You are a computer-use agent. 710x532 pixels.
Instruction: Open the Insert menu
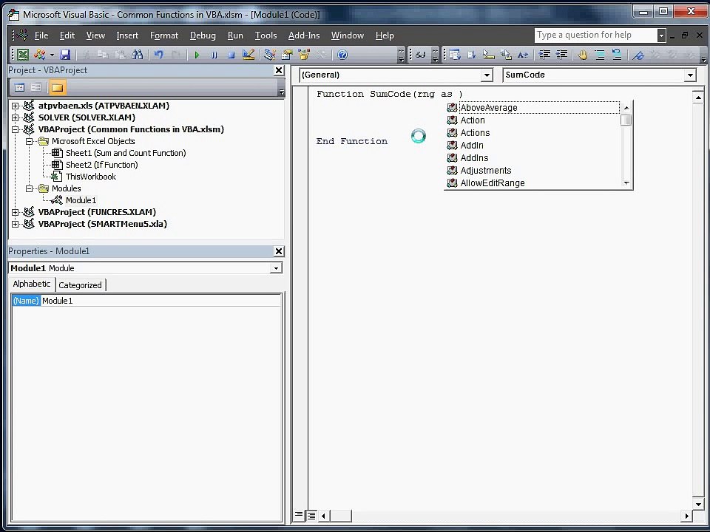(127, 35)
